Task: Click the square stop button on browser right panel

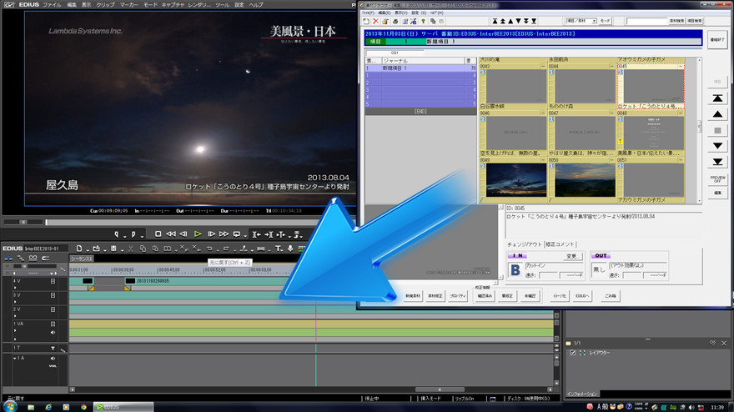Action: point(717,130)
